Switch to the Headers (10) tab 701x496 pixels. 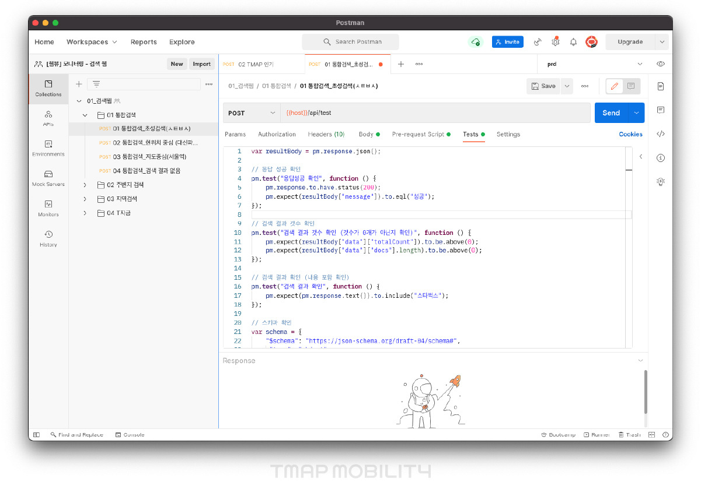[326, 134]
